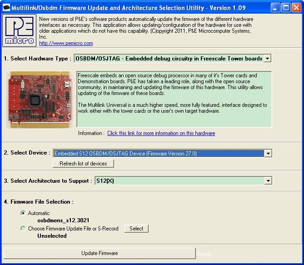Click the Update Firmware button
Image resolution: width=304 pixels, height=265 pixels.
(x=100, y=253)
